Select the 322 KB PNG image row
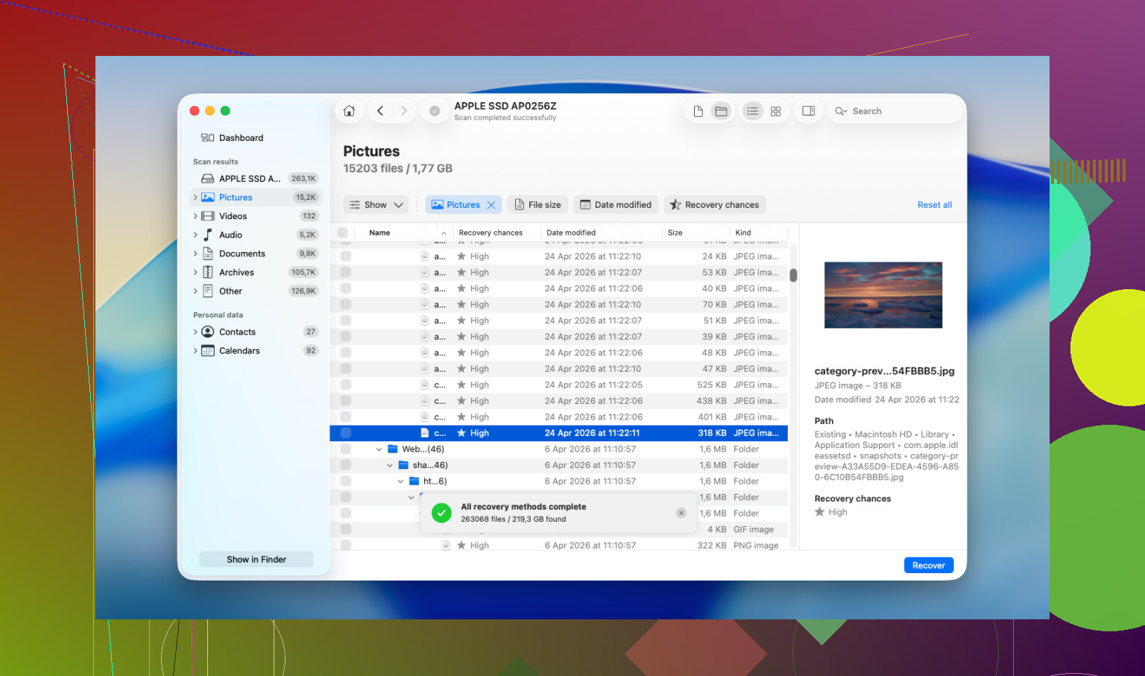 click(559, 546)
